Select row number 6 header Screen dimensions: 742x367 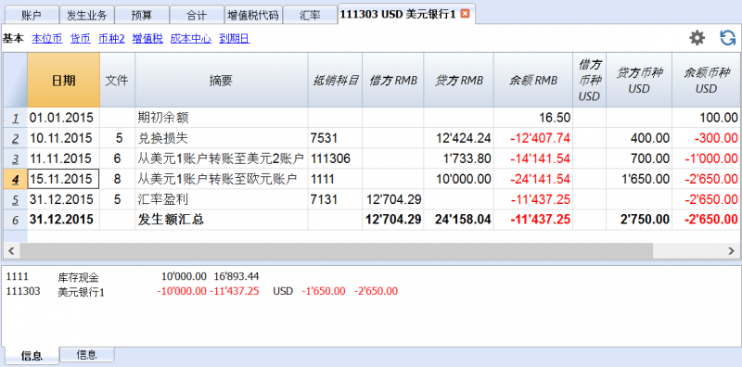tap(15, 220)
